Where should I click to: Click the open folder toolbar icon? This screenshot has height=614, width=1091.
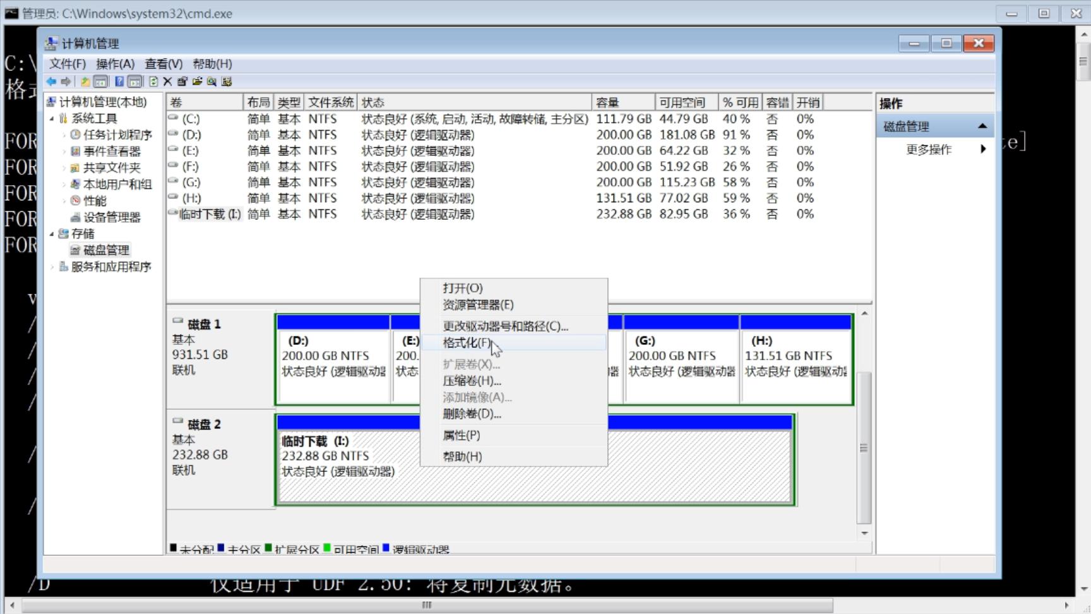coord(197,81)
